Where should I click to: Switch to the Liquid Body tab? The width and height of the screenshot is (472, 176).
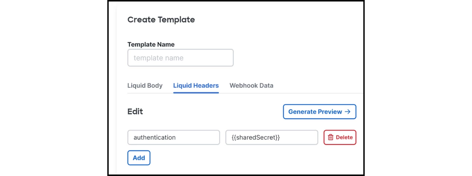pyautogui.click(x=145, y=86)
